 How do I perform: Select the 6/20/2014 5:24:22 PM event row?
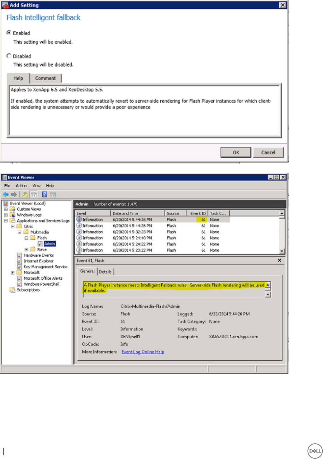tap(152, 244)
